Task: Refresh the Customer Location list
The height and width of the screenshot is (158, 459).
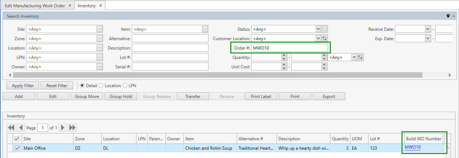Action: click(324, 38)
